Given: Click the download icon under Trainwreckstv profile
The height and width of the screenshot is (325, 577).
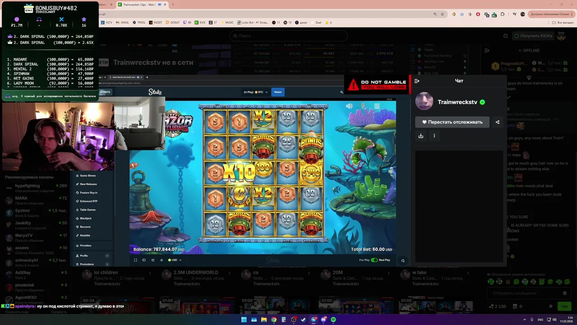Looking at the screenshot, I should pos(421,135).
